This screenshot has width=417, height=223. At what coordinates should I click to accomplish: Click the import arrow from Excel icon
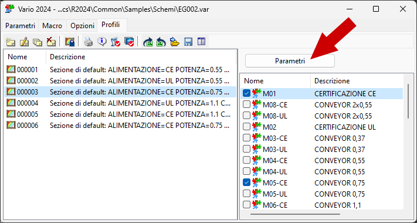tap(161, 42)
